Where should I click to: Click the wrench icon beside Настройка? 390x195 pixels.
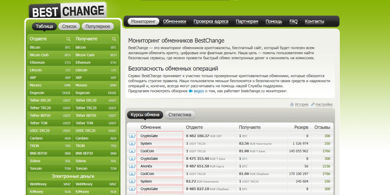[x=313, y=105]
